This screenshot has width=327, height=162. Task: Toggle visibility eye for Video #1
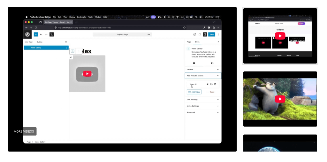pyautogui.click(x=208, y=84)
